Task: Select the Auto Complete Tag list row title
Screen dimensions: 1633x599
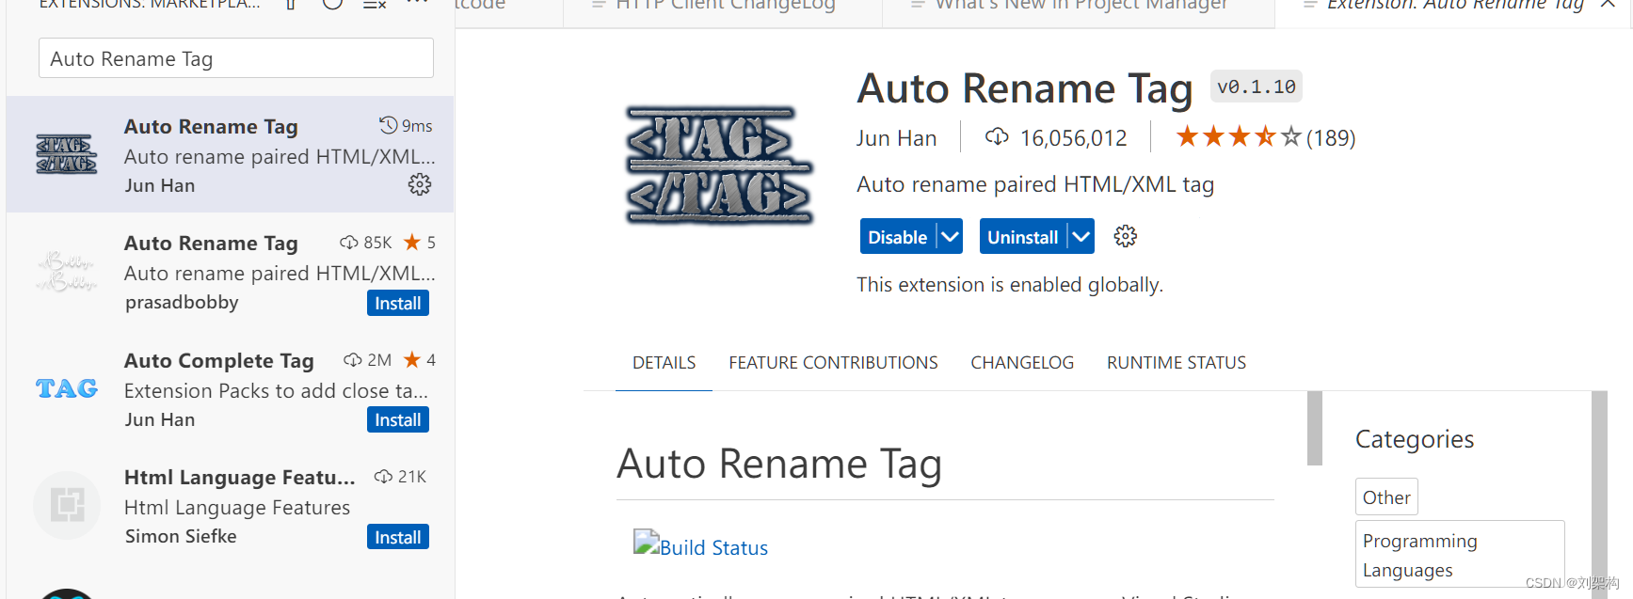Action: (x=219, y=361)
